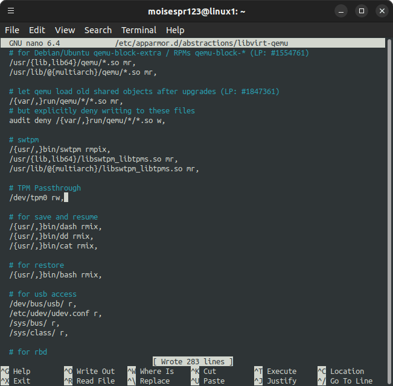
Task: Open the Search menu
Action: click(98, 30)
